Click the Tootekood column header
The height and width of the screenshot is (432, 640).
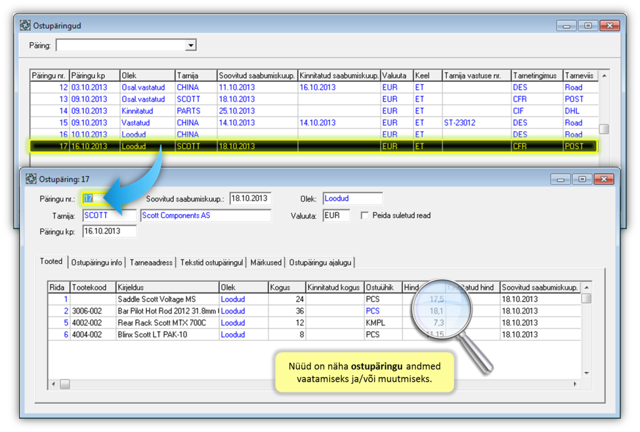point(92,288)
